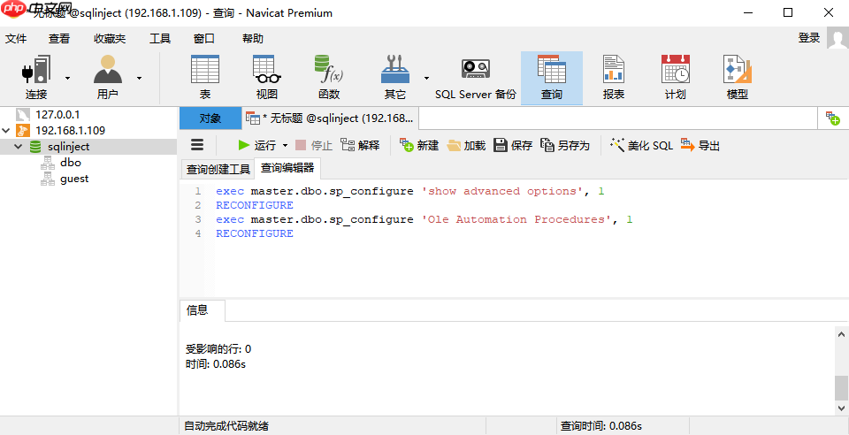Open the 表 tables toolbar icon
The height and width of the screenshot is (435, 849).
pyautogui.click(x=205, y=78)
